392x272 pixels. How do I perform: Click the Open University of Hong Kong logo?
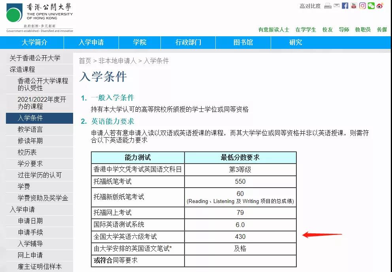click(40, 17)
